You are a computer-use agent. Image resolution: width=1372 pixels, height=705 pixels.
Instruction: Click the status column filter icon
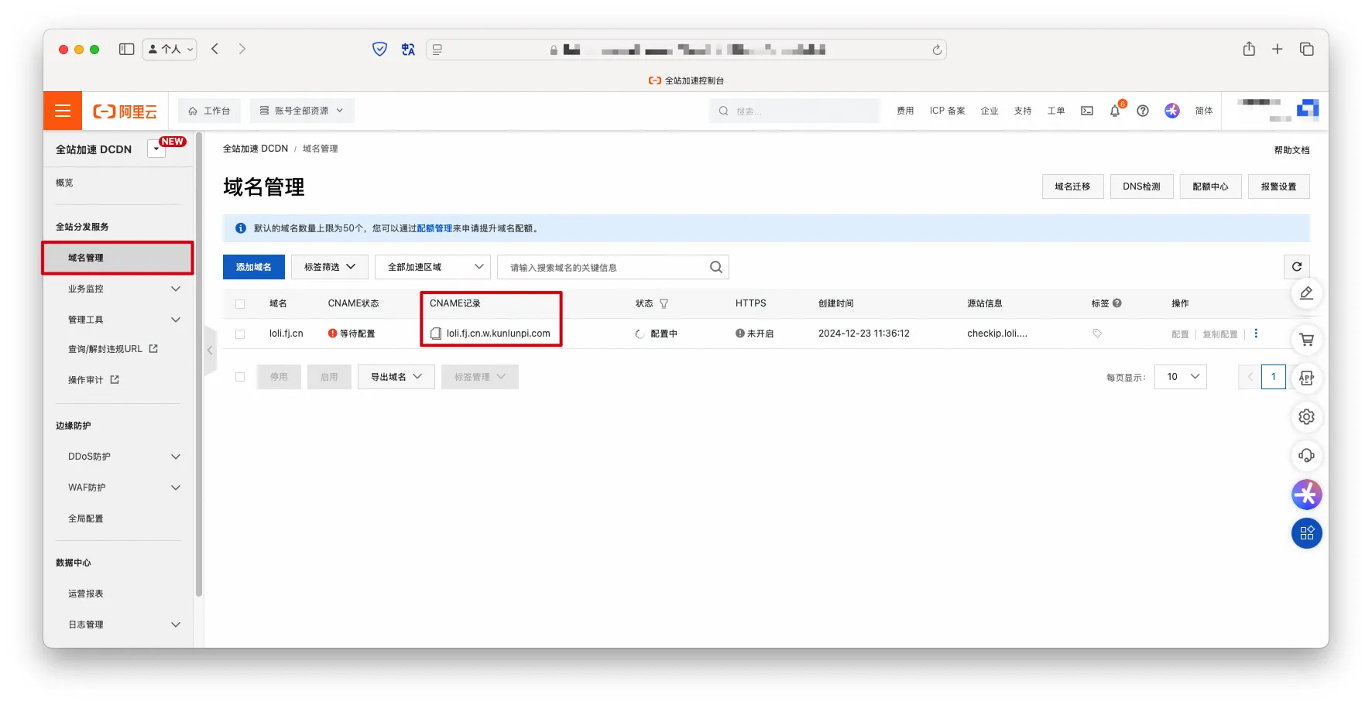[664, 303]
